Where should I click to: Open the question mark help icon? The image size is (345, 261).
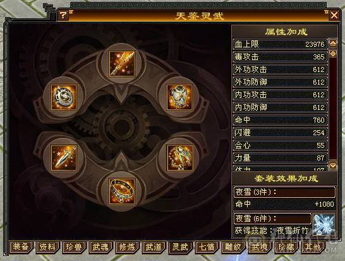(63, 15)
